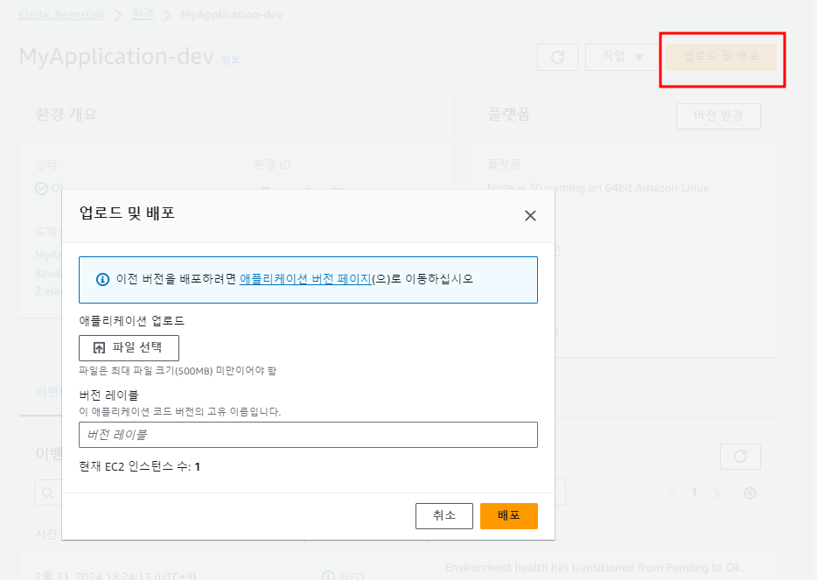Go to the next events page arrow

point(716,493)
